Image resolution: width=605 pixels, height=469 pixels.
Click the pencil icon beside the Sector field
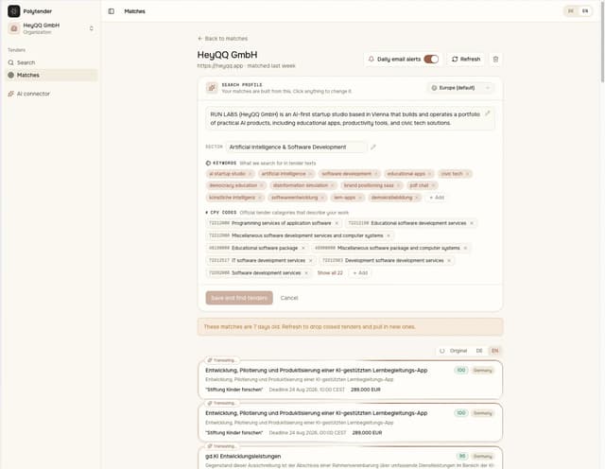373,148
